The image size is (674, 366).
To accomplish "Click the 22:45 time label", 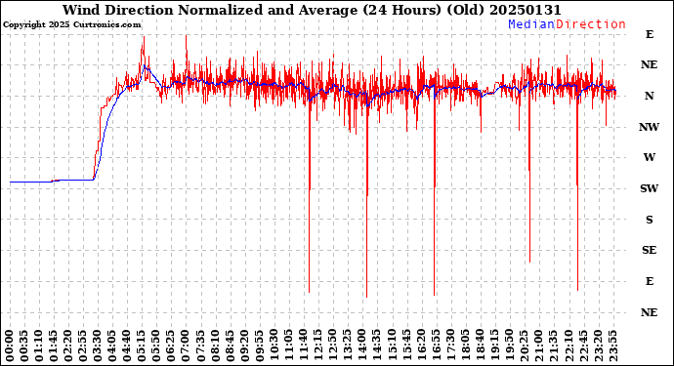I will coord(583,346).
